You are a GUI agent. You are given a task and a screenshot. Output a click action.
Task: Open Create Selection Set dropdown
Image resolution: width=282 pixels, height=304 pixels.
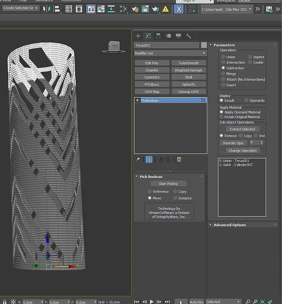point(21,8)
